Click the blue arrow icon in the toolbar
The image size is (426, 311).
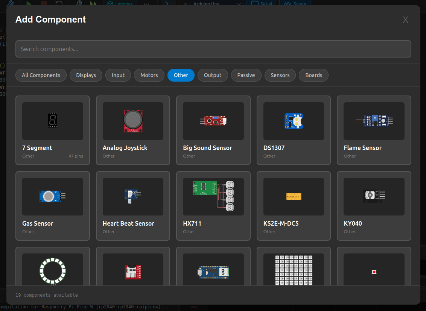click(167, 3)
